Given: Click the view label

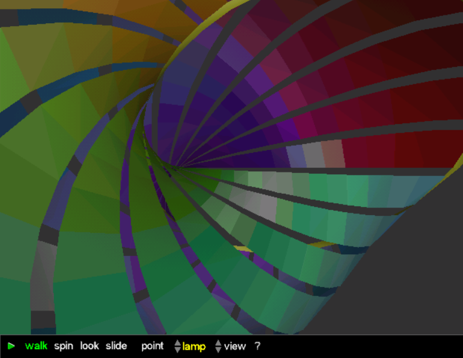Looking at the screenshot, I should (235, 346).
